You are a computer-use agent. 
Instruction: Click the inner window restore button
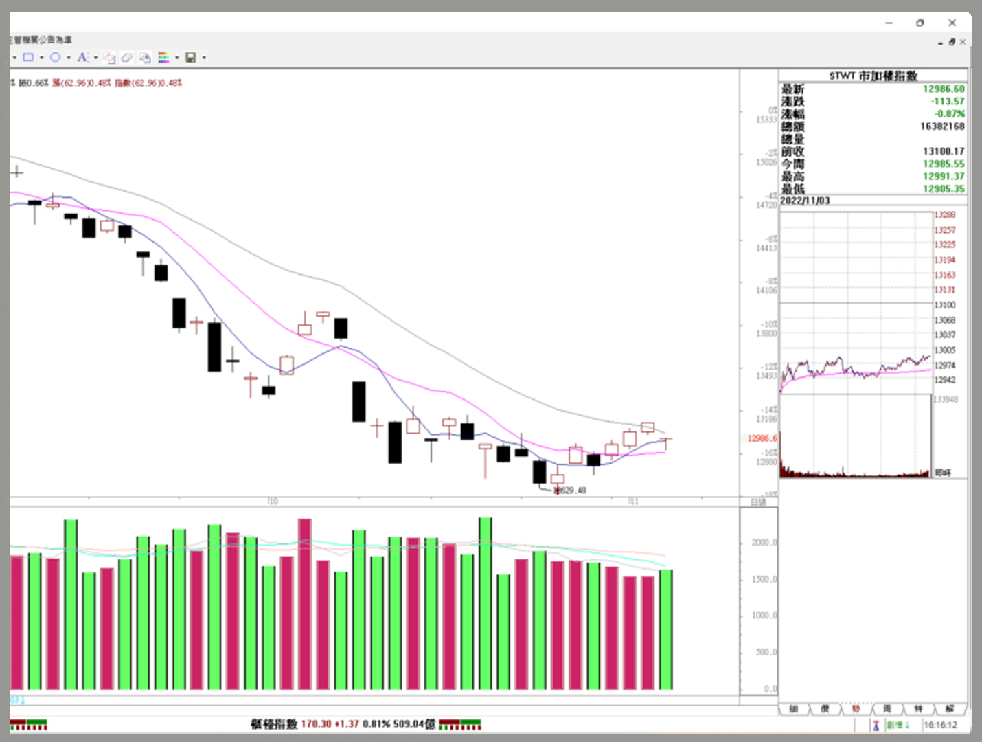click(952, 43)
